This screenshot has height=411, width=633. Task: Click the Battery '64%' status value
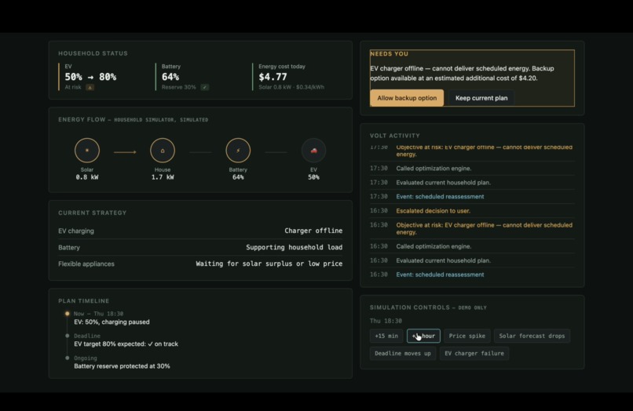click(x=170, y=77)
